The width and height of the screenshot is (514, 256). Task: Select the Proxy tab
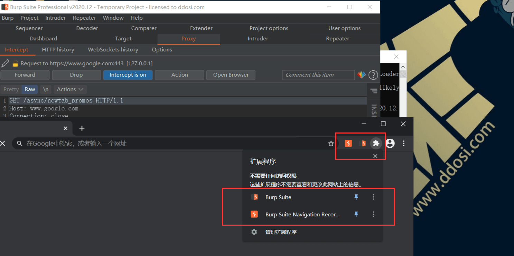189,39
